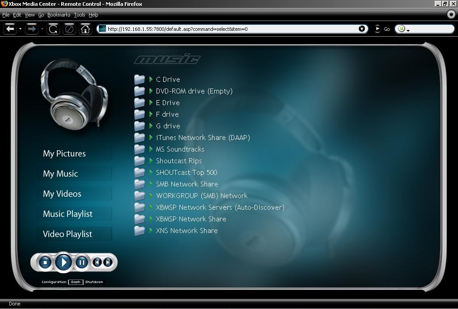Open the Music Playlist
Screen dimensions: 458x309
click(75, 214)
